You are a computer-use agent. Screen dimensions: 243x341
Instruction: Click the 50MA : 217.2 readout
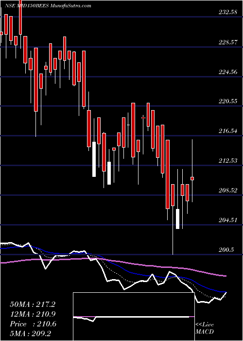point(33,304)
